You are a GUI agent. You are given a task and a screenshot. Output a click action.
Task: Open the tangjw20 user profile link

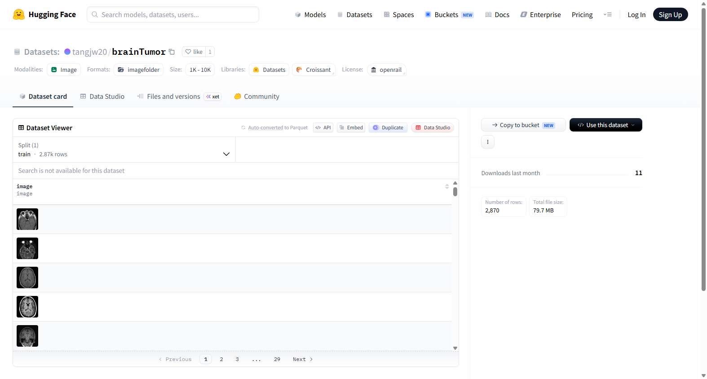tap(89, 52)
